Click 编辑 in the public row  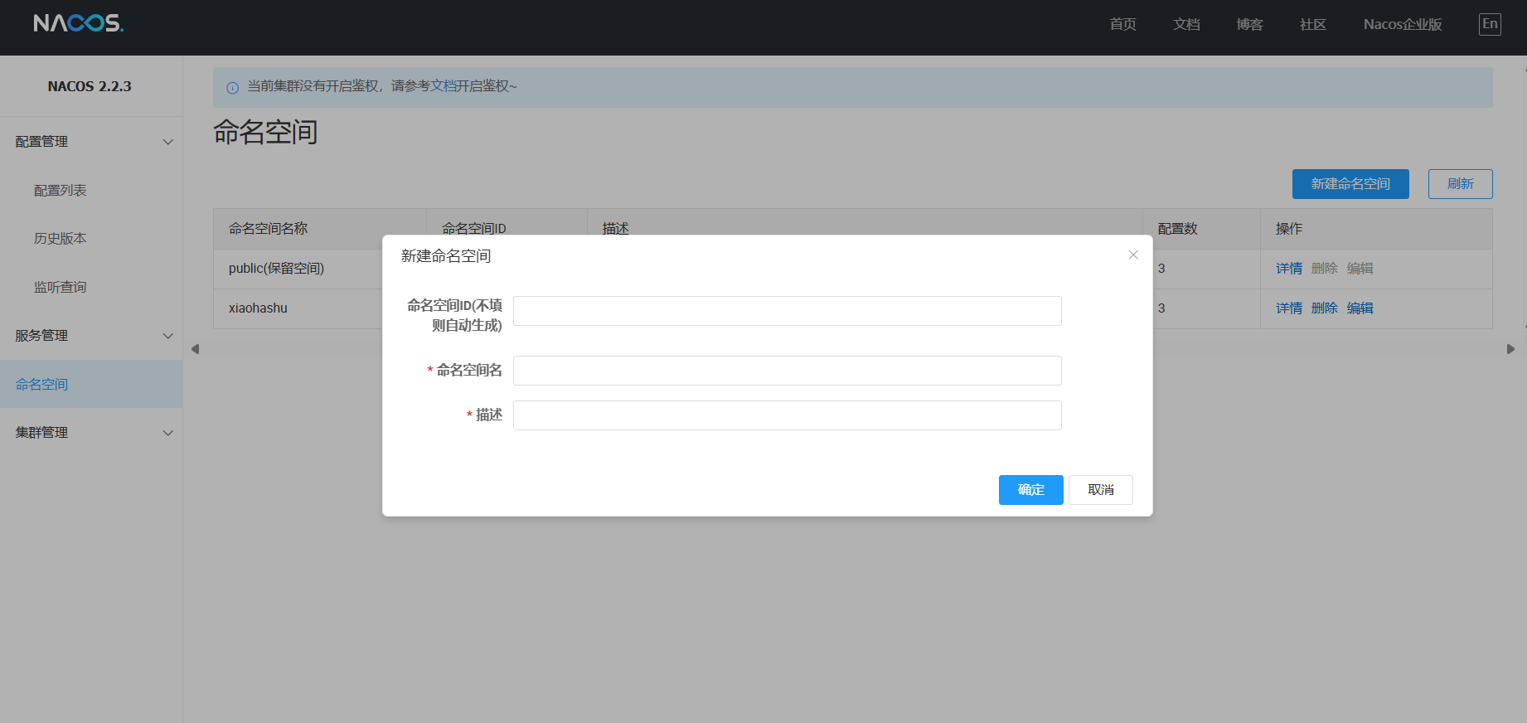[x=1360, y=269]
